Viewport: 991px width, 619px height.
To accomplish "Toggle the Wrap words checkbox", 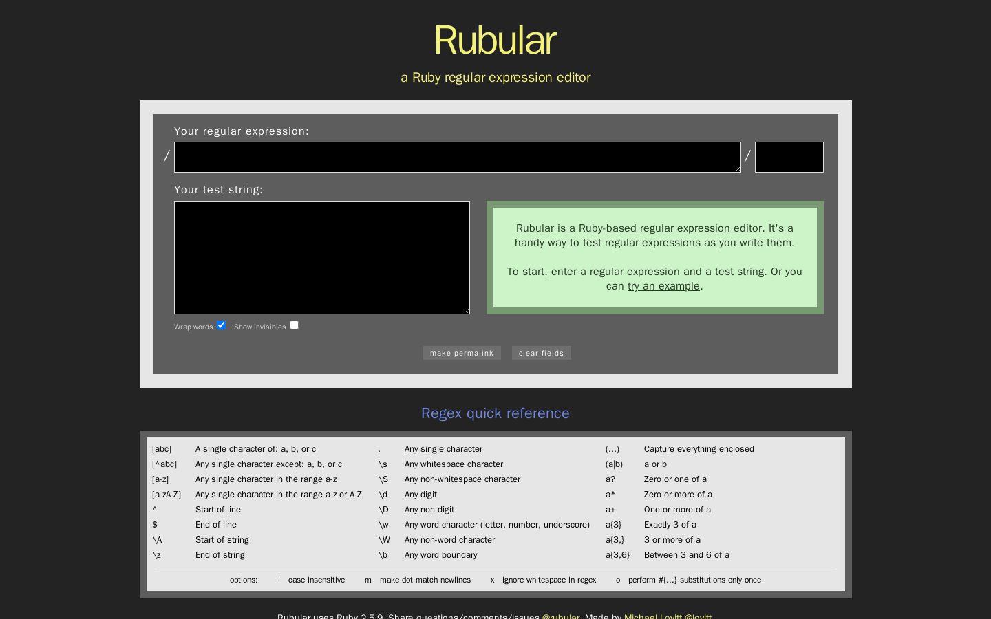I will coord(221,325).
